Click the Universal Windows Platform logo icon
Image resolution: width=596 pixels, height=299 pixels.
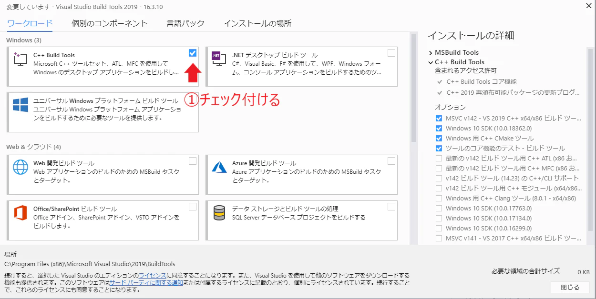21,105
